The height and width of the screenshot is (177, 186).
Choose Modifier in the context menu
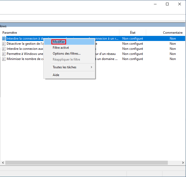pos(69,42)
